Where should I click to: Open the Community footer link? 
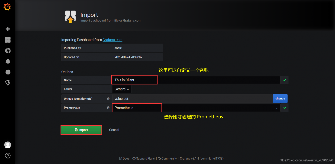167,159
